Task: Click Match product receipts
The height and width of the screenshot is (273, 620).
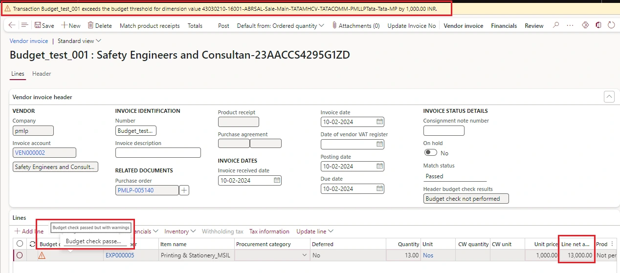Action: [150, 25]
